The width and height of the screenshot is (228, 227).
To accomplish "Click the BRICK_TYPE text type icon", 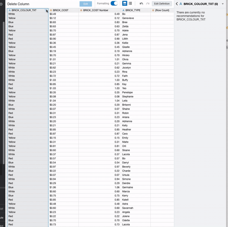I will (x=123, y=10).
